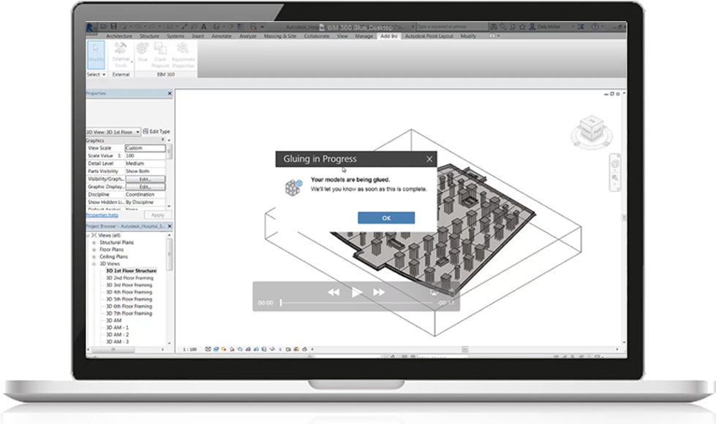Close the Properties palette
The image size is (716, 424).
170,93
